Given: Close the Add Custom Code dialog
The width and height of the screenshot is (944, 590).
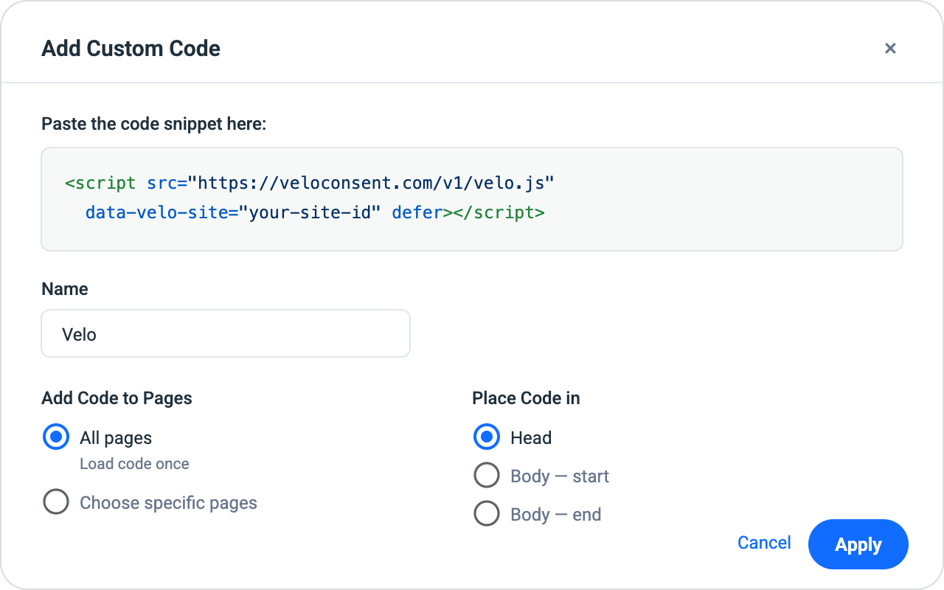Looking at the screenshot, I should coord(890,49).
